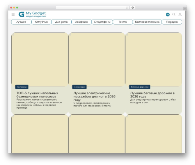195x165 pixels.
Task: Click the пылесосы tag badge
Action: (x=22, y=87)
